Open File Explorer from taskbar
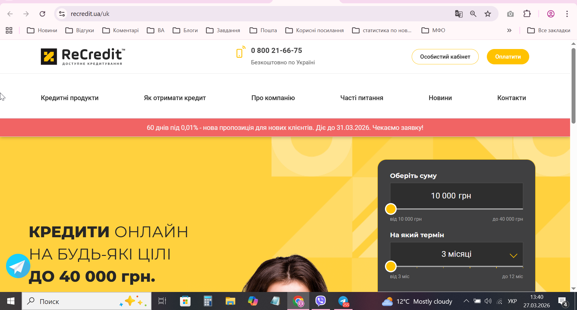This screenshot has width=577, height=310. pos(230,301)
